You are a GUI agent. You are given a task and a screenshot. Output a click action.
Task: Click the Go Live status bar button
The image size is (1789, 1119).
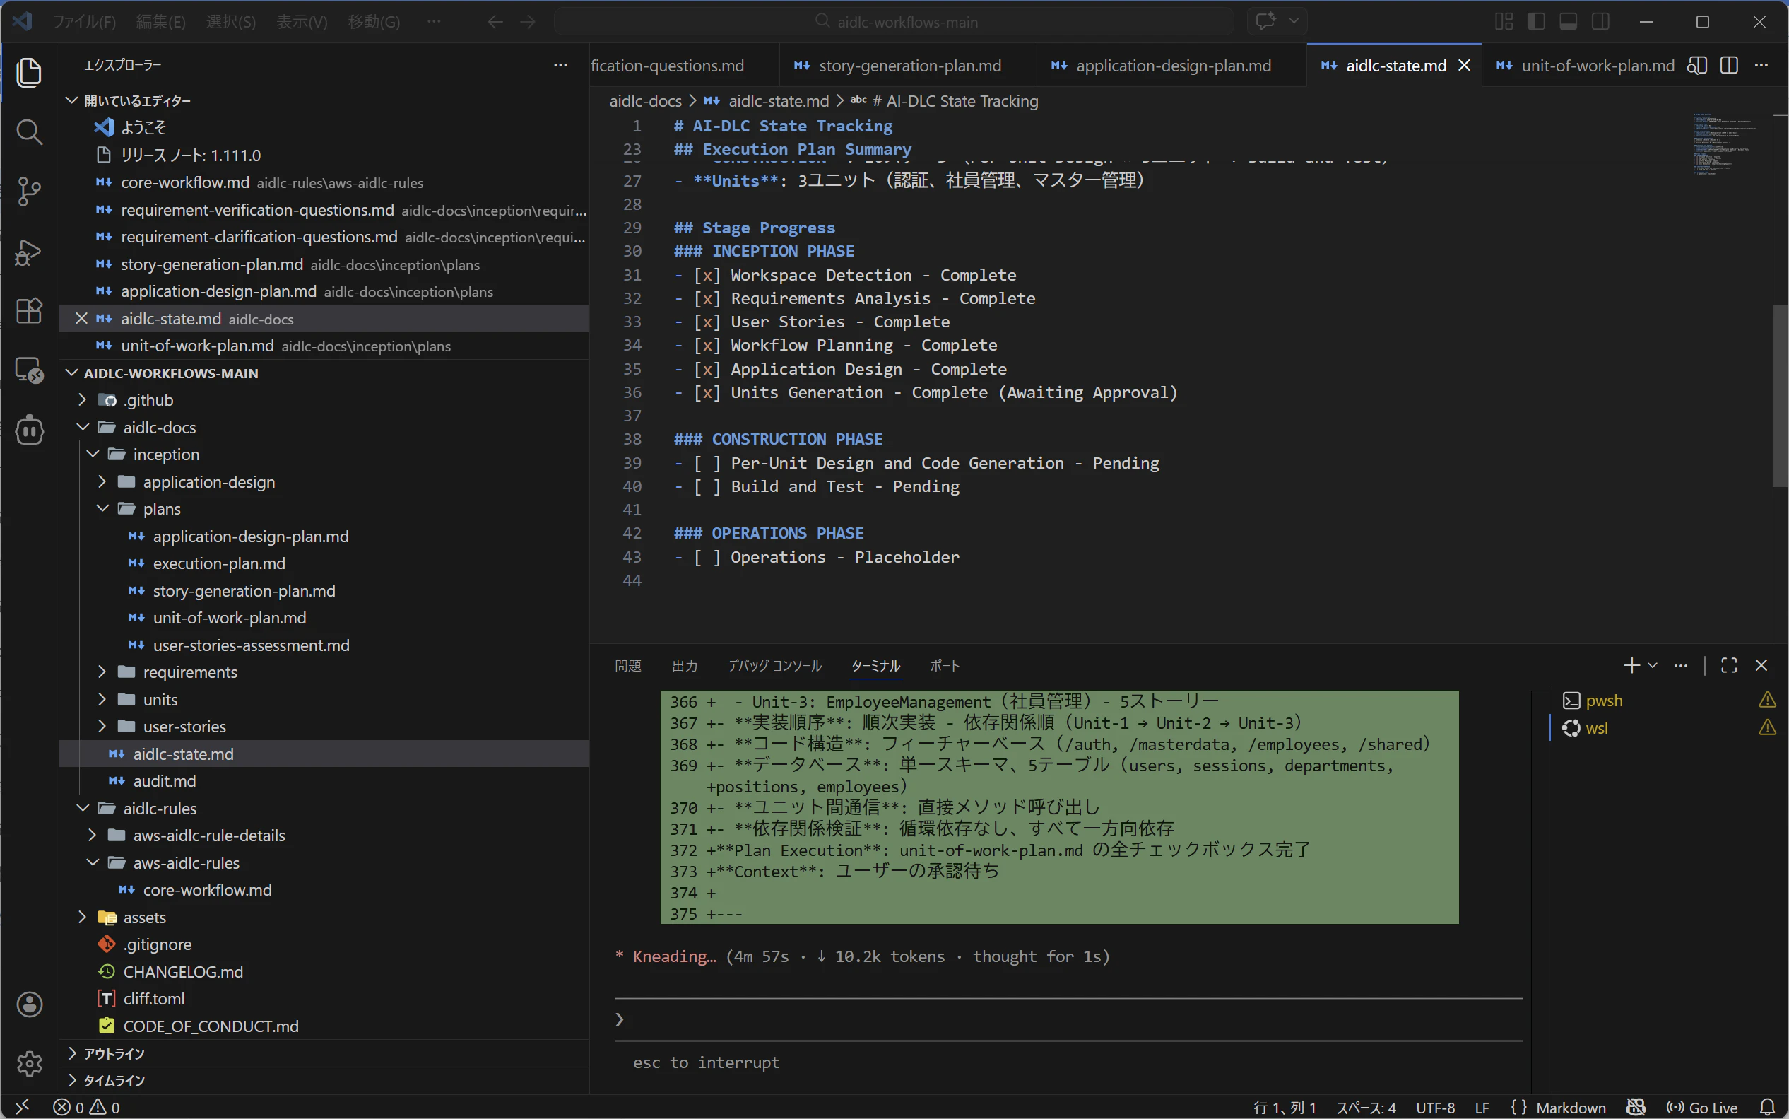click(x=1701, y=1107)
